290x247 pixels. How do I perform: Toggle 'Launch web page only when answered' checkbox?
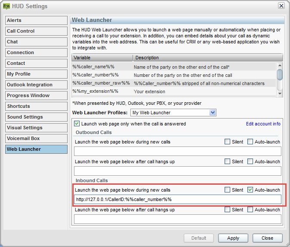pyautogui.click(x=77, y=124)
